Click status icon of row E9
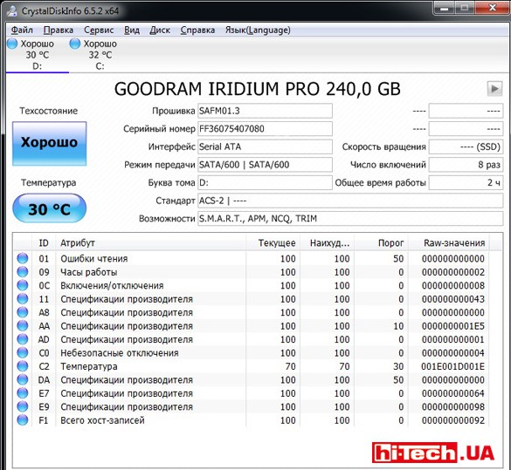The height and width of the screenshot is (470, 511). click(x=23, y=406)
